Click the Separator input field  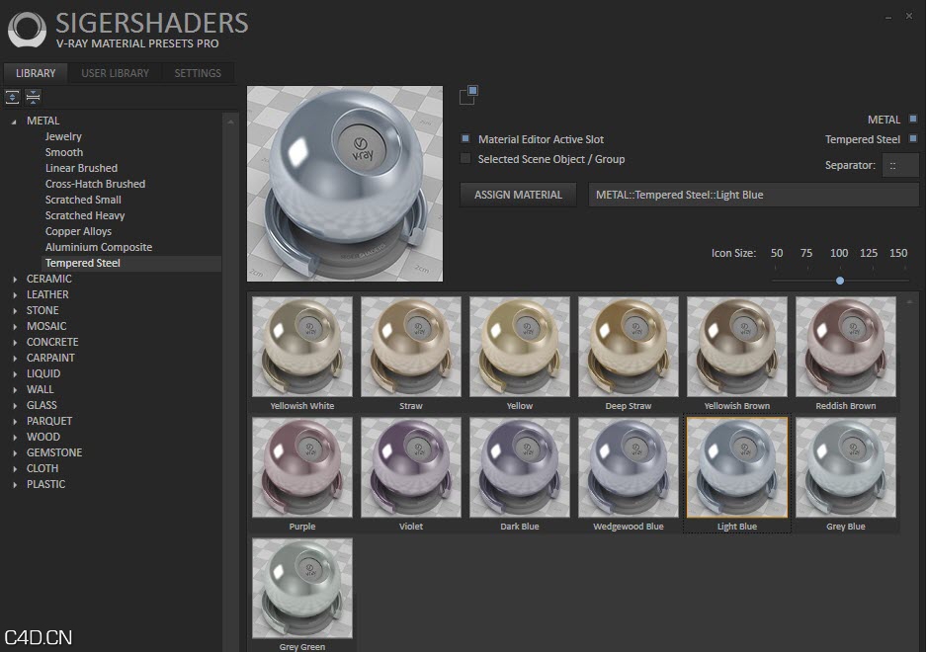point(900,164)
